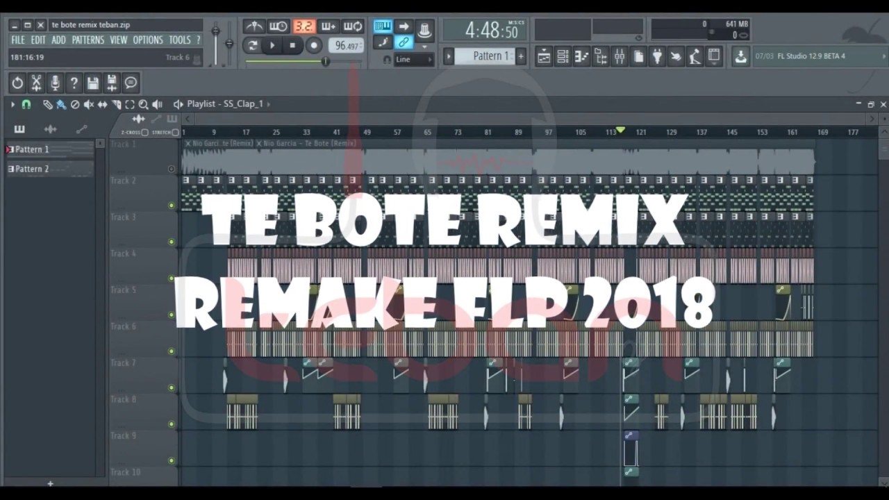Click render/export floppy with wave icon
The width and height of the screenshot is (889, 500).
point(111,83)
